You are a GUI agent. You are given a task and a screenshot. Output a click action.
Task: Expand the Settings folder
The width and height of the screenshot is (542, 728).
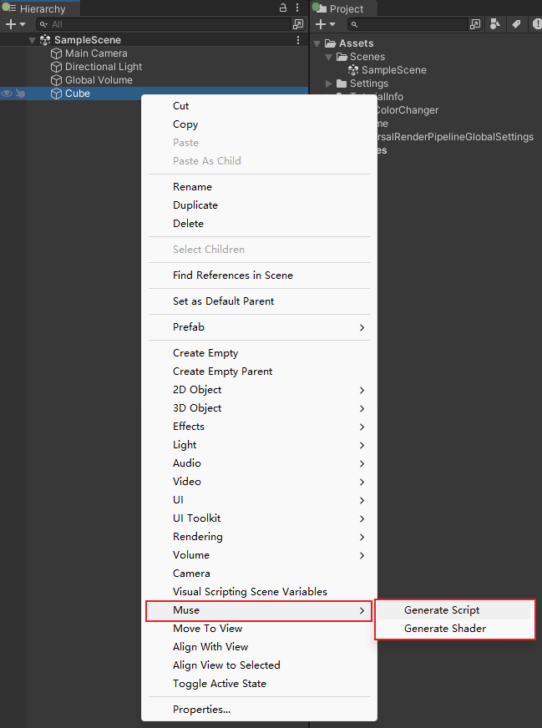point(329,83)
